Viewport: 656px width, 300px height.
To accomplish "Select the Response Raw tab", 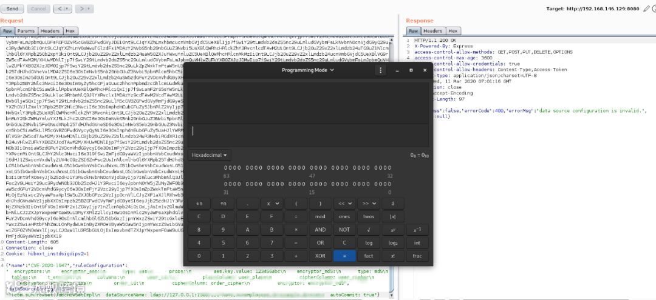I will 414,31.
